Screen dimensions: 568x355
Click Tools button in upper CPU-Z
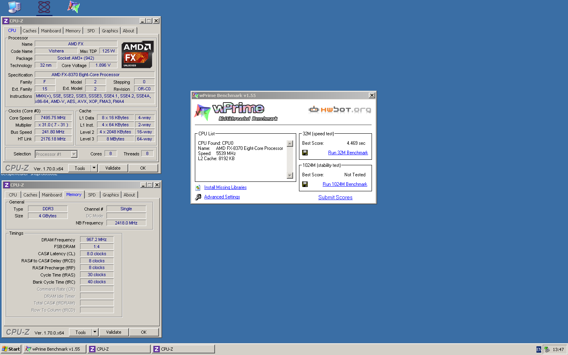[80, 168]
